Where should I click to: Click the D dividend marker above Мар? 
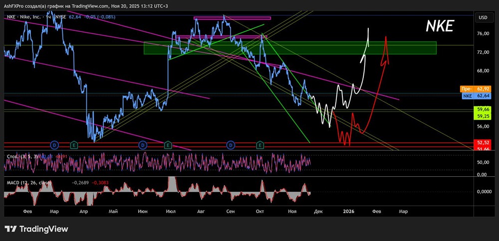point(55,145)
